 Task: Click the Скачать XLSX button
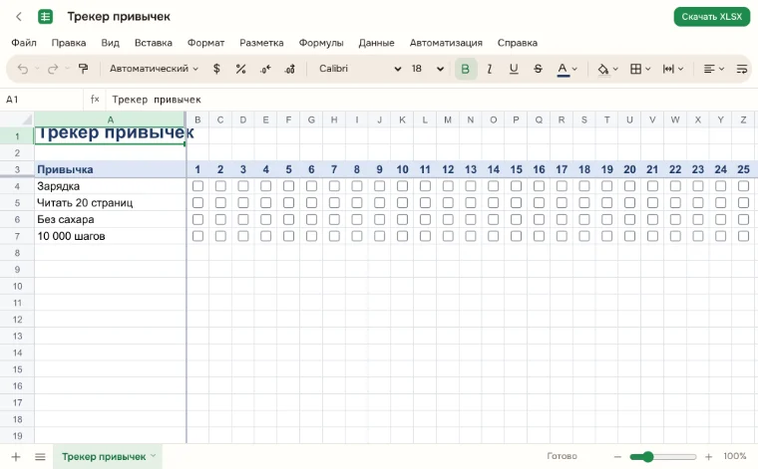click(x=711, y=17)
